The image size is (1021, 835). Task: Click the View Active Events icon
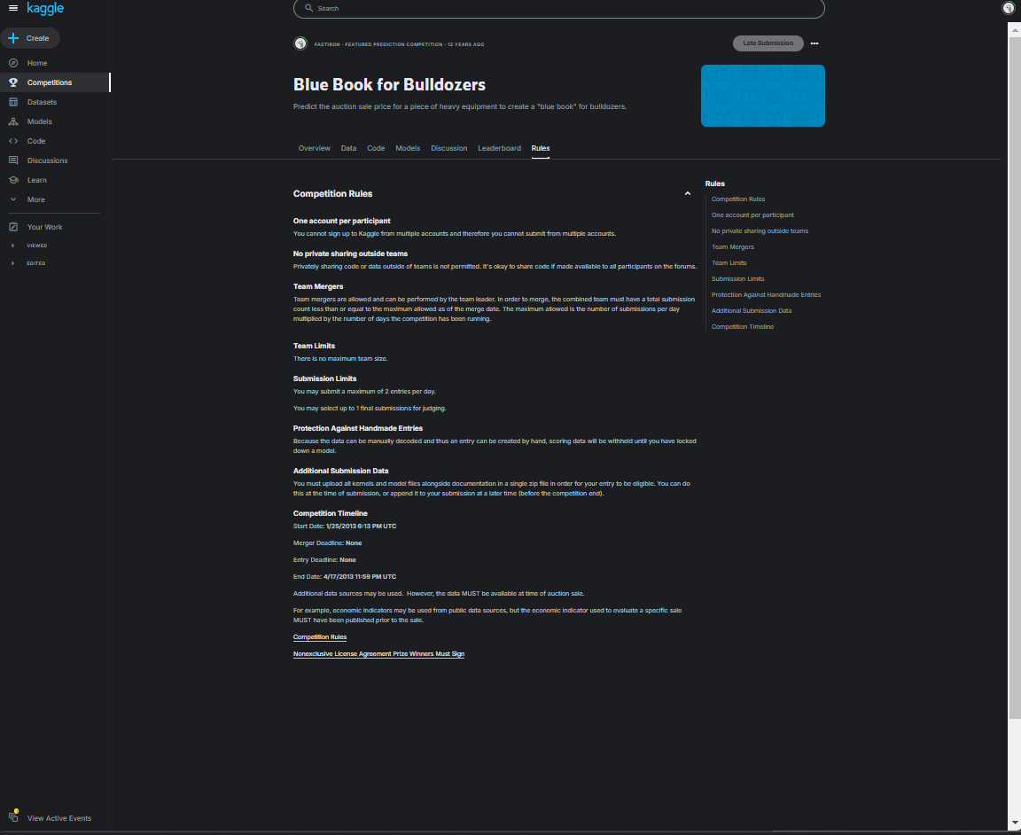[x=13, y=816]
